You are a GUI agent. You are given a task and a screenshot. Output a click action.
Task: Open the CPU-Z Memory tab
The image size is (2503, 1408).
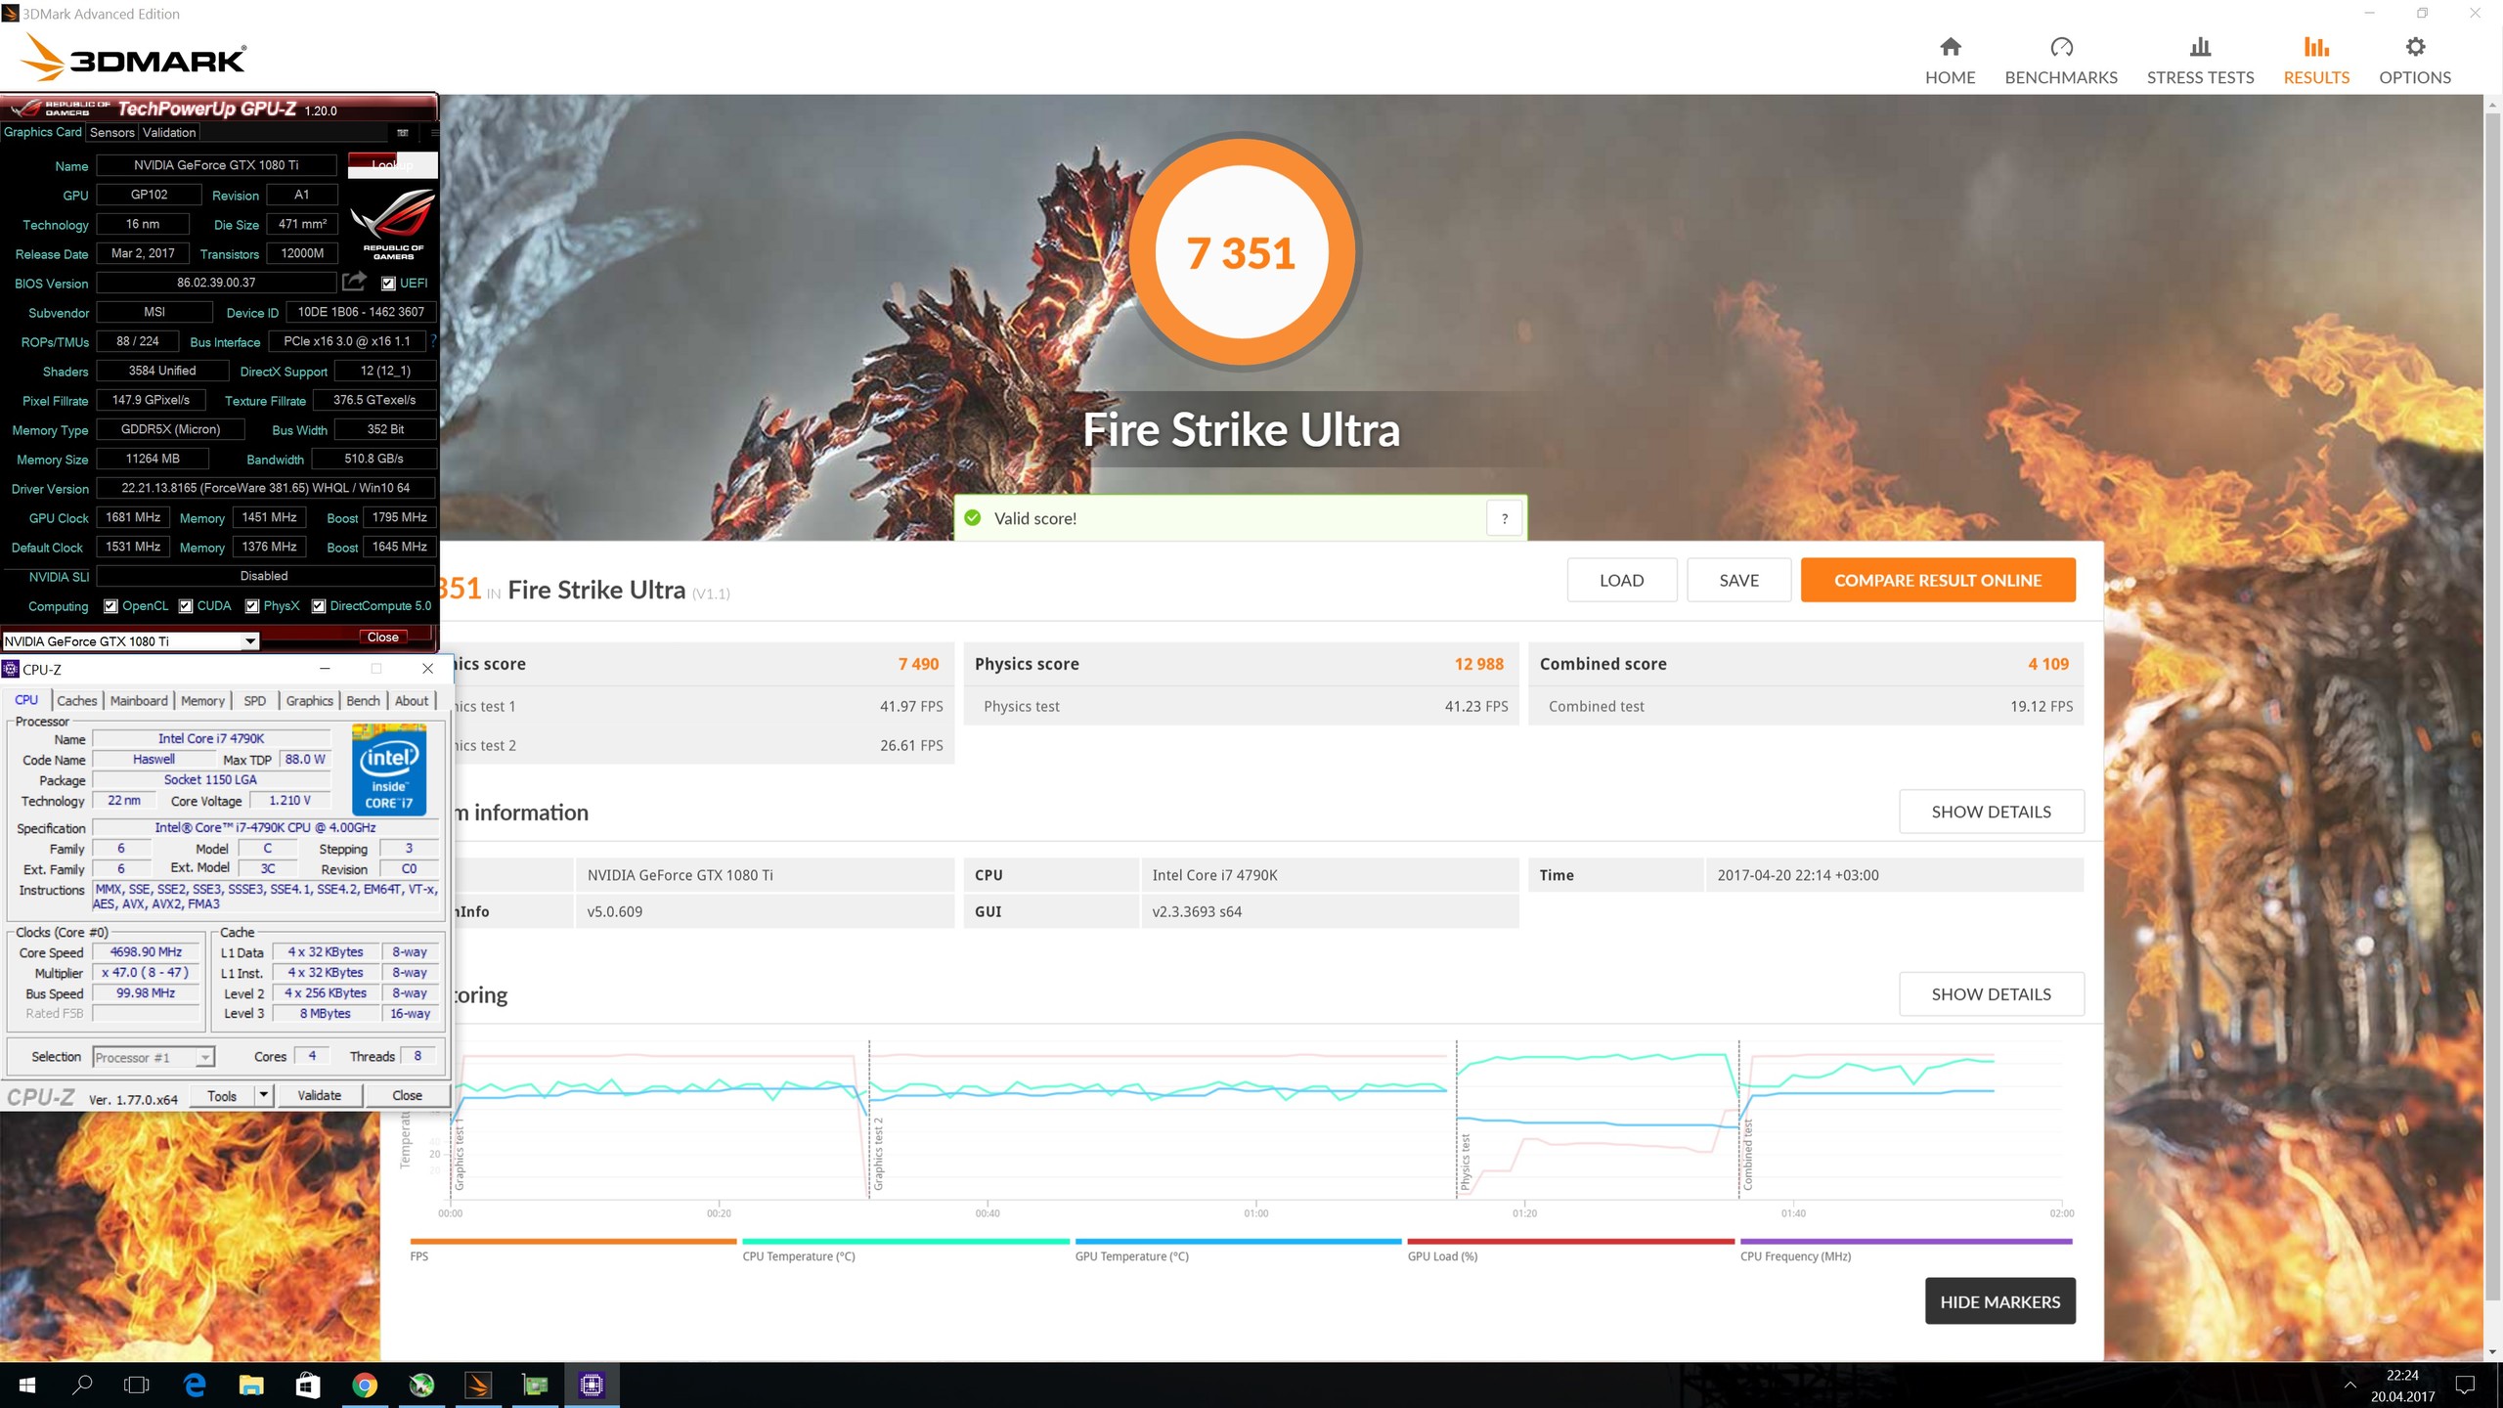point(202,700)
